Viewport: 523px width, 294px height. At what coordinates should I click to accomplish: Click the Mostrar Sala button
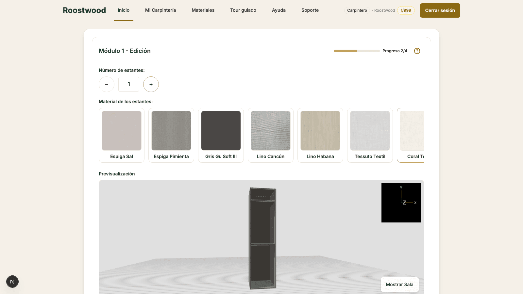coord(399,285)
